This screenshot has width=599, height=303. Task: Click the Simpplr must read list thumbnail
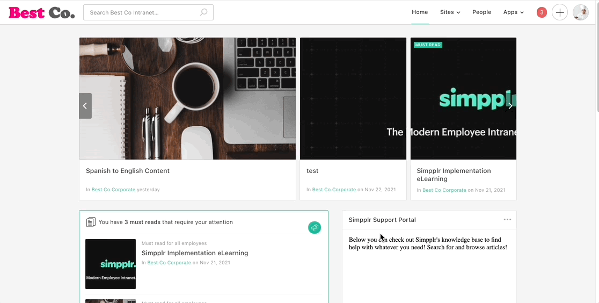pyautogui.click(x=111, y=264)
